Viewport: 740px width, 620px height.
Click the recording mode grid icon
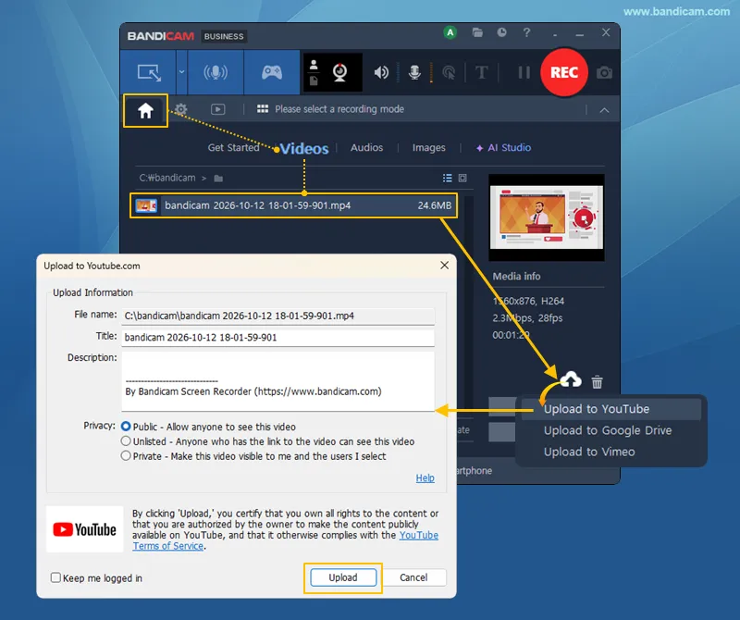(263, 109)
